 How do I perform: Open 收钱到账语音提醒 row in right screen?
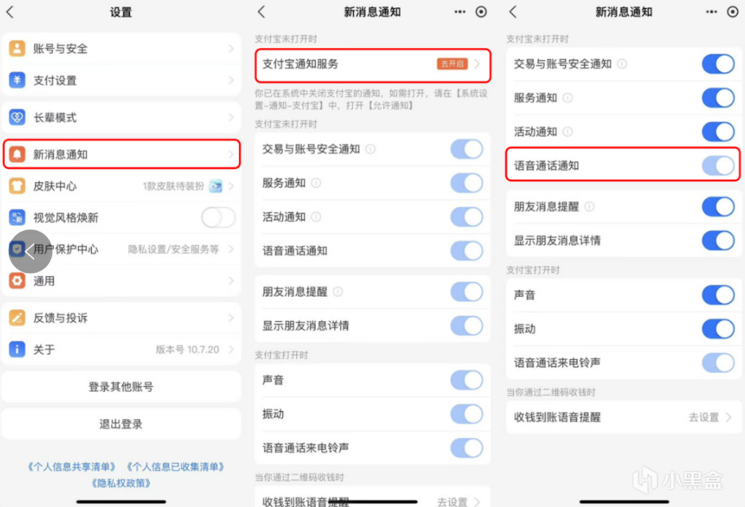(x=623, y=418)
